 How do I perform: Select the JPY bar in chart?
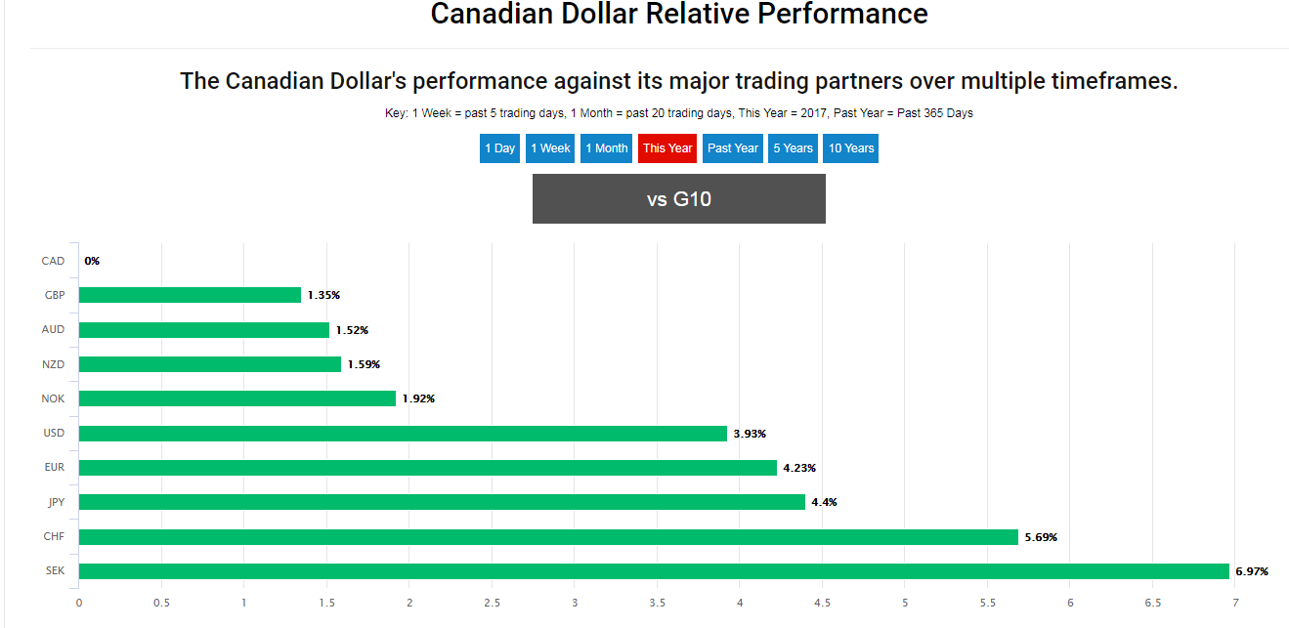(x=441, y=502)
